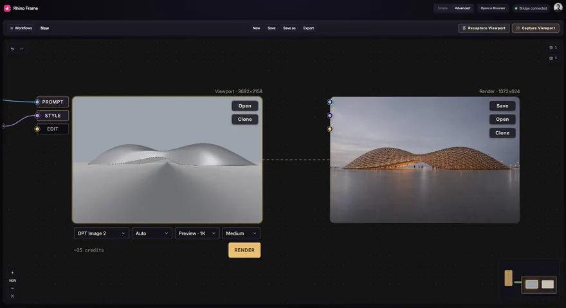Screen dimensions: 566x308
Task: Select the Advanced mode option
Action: coord(462,8)
